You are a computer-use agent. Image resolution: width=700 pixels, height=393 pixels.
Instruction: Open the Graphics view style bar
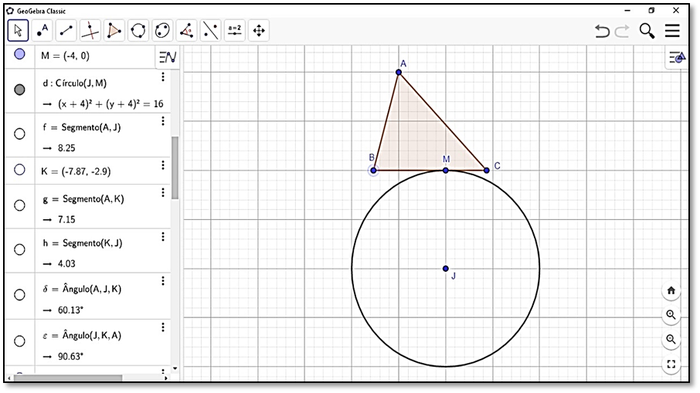point(677,57)
